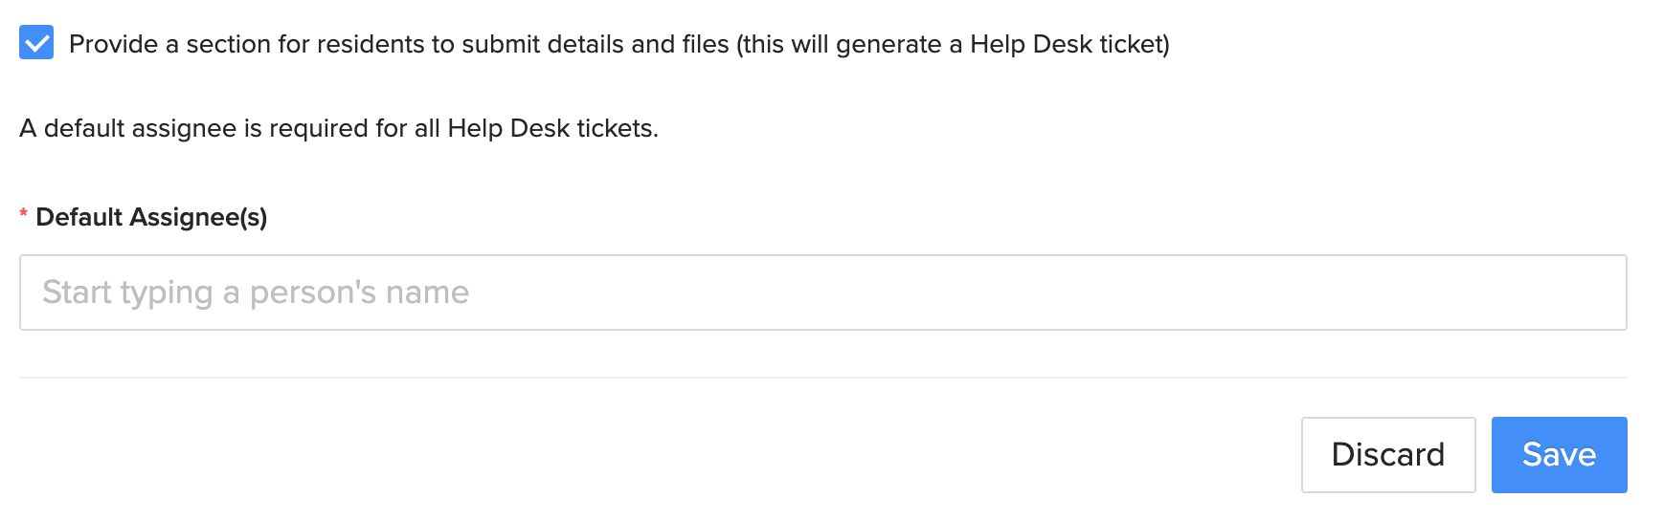Click the checkmark icon beside 'Provide a section'
The image size is (1664, 520).
(36, 43)
